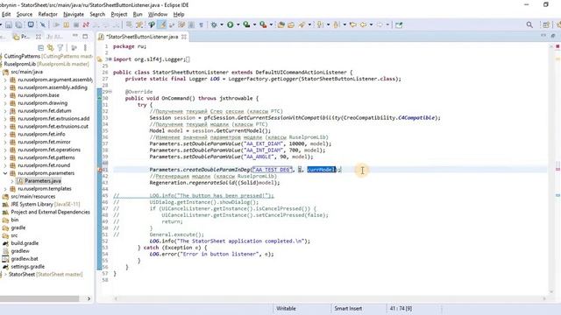This screenshot has height=315, width=561.
Task: Collapse the ru.ruselprom.parameters package
Action: [5, 173]
